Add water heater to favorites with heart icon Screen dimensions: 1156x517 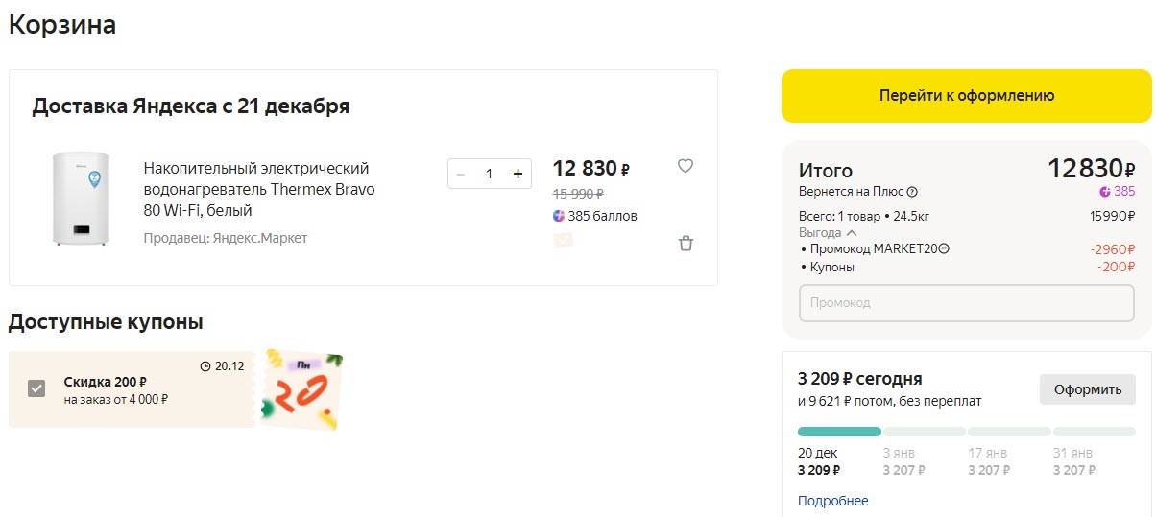click(685, 166)
